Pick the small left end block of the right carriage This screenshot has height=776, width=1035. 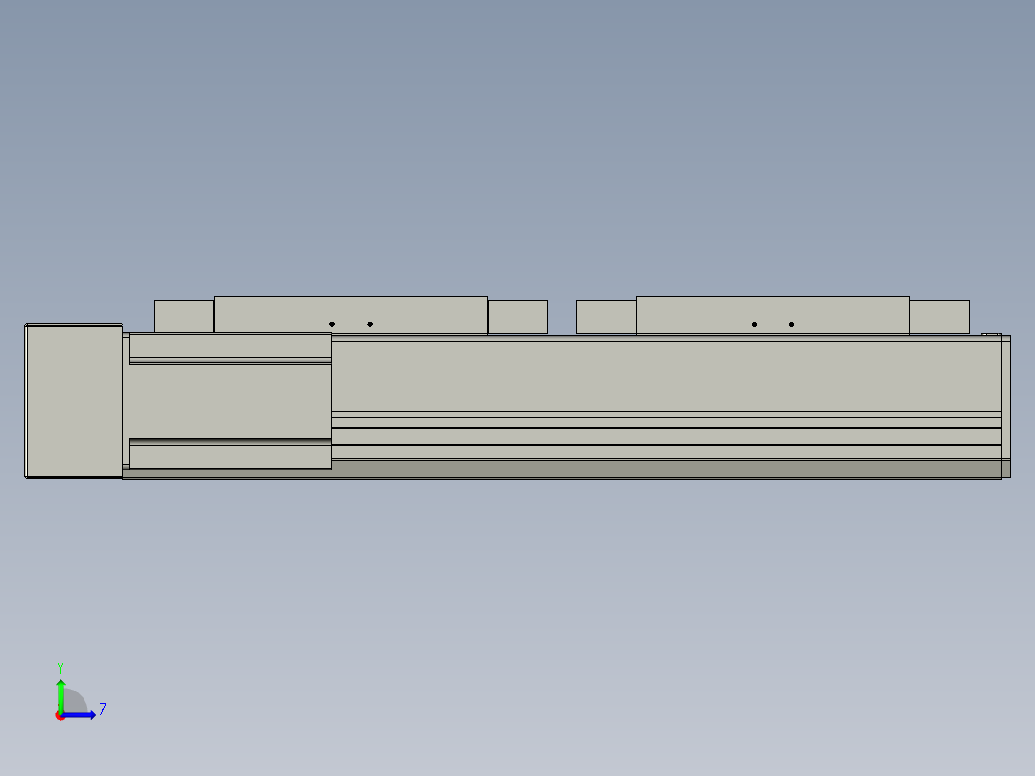(606, 317)
